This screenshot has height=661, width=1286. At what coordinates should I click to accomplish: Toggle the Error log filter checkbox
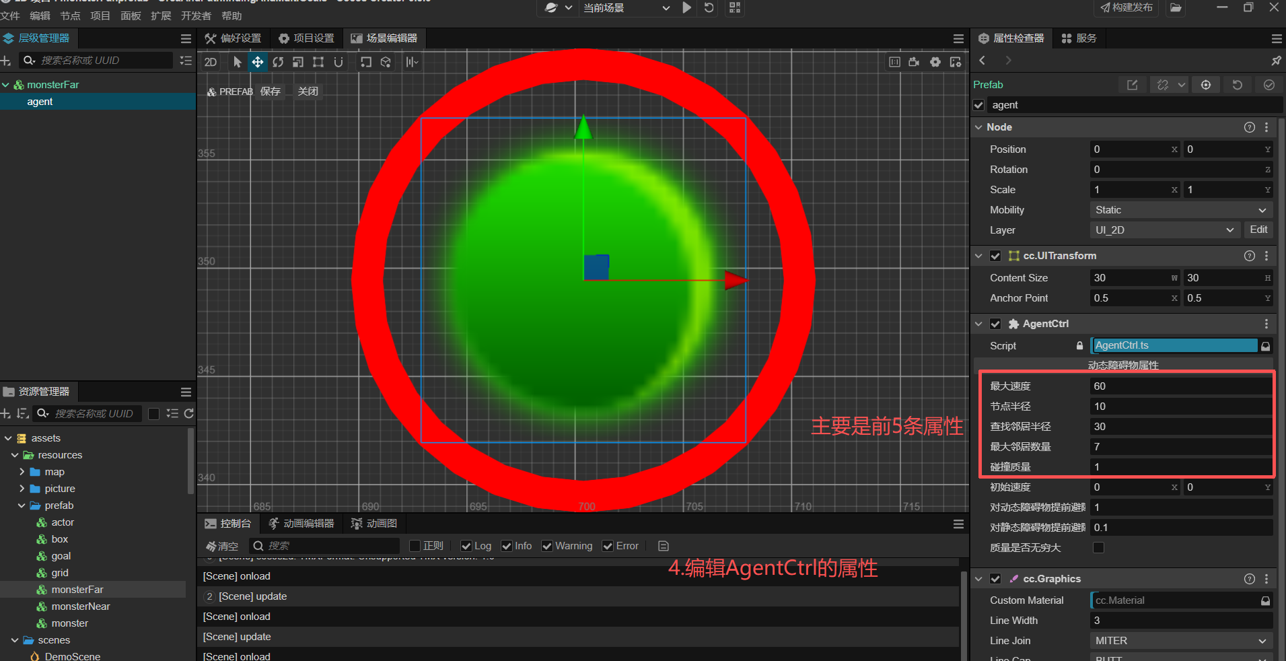click(x=608, y=546)
